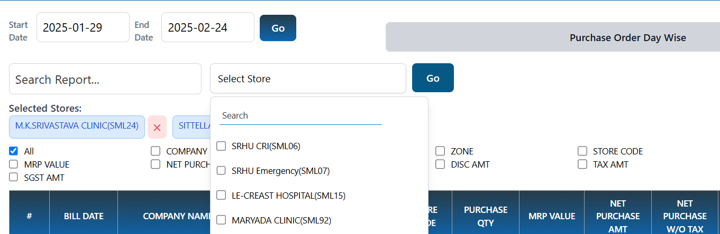This screenshot has height=234, width=720.
Task: Check the STORE CODE column option
Action: [x=582, y=151]
